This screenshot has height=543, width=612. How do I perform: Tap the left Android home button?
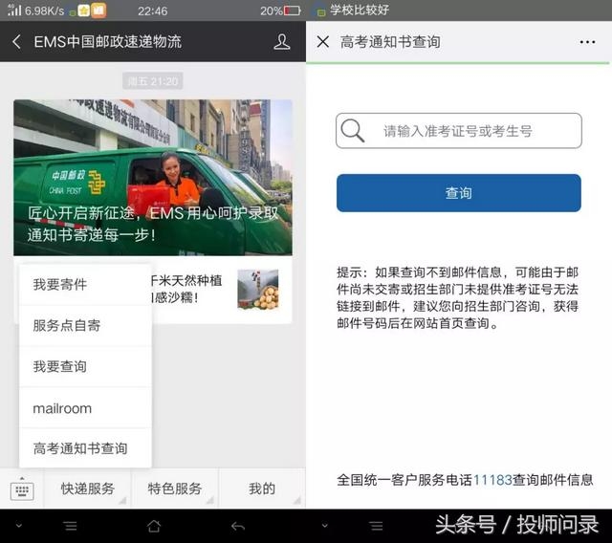point(154,526)
